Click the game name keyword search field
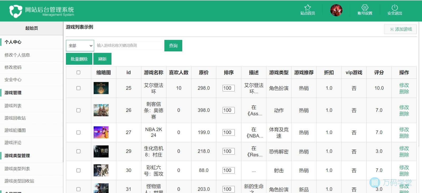 click(x=129, y=46)
